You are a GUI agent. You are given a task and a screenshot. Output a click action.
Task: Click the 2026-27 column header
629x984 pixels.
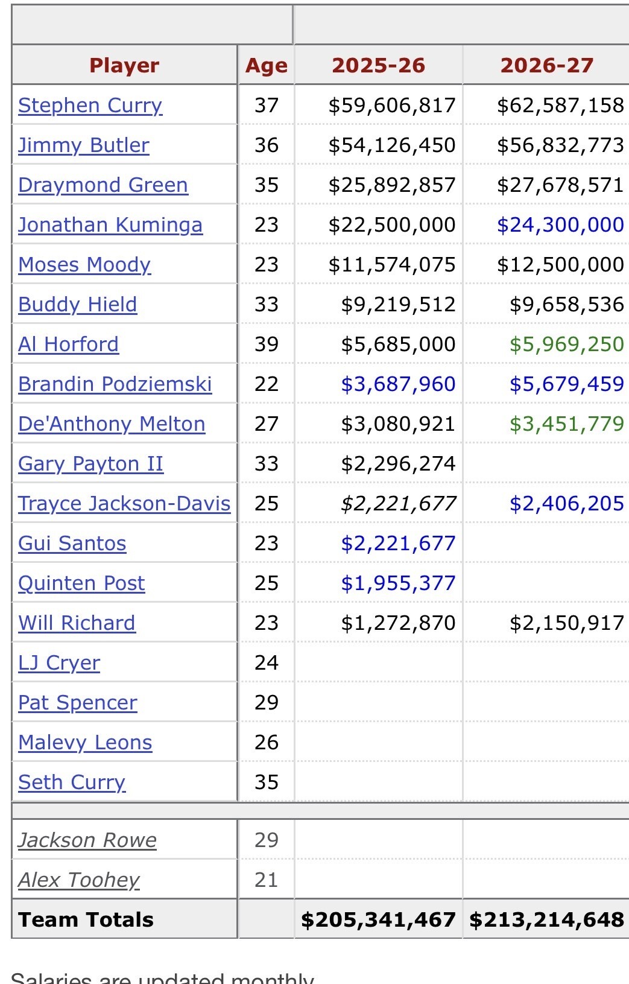pyautogui.click(x=546, y=65)
